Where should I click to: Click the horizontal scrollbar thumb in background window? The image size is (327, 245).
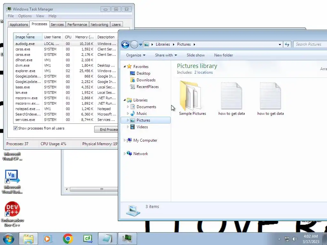tap(94, 189)
